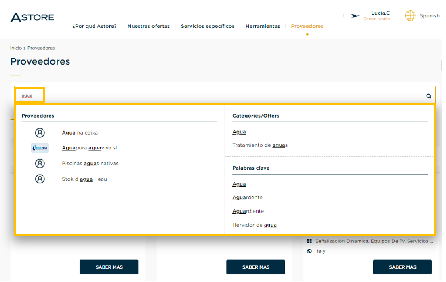Click the avatar icon next to Agua na caixa

coord(40,133)
